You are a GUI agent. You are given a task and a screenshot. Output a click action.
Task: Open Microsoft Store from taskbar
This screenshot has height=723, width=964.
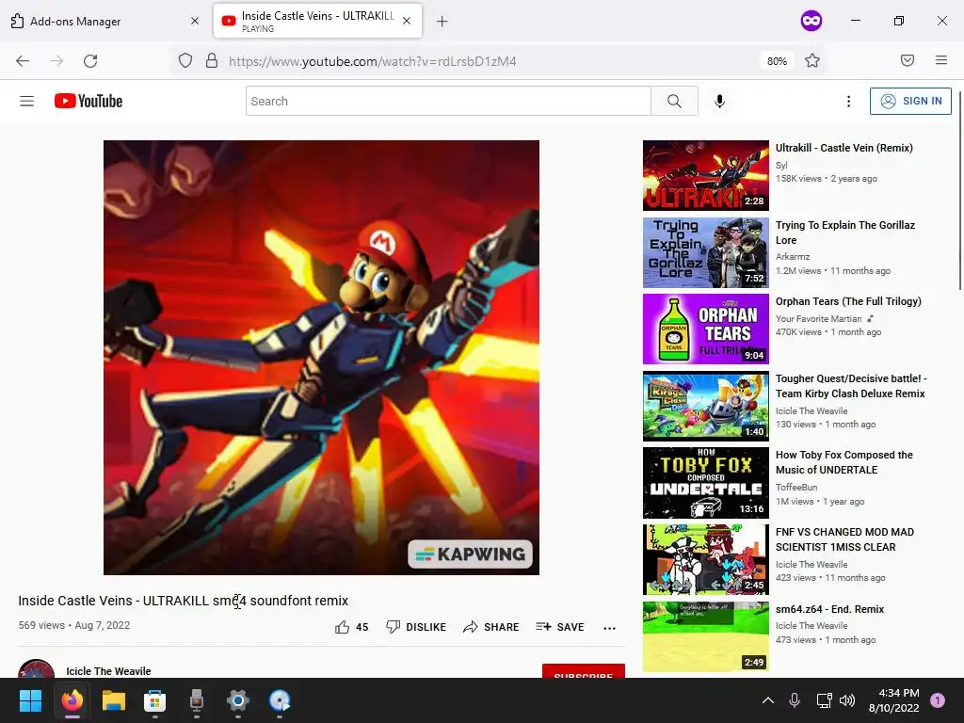tap(155, 700)
